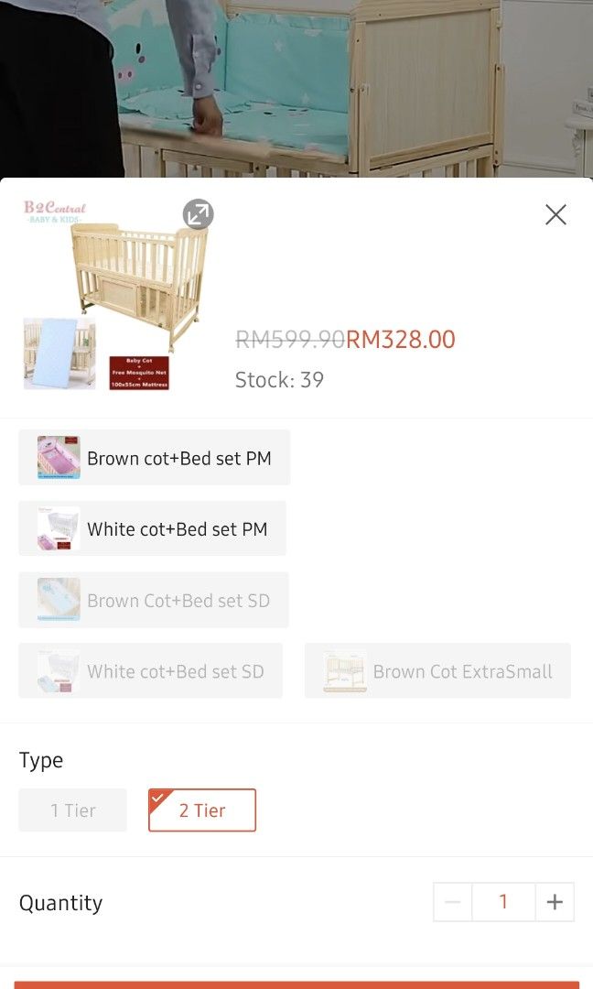Re-select the 2 Tier type option
Viewport: 593px width, 989px height.
[x=202, y=810]
